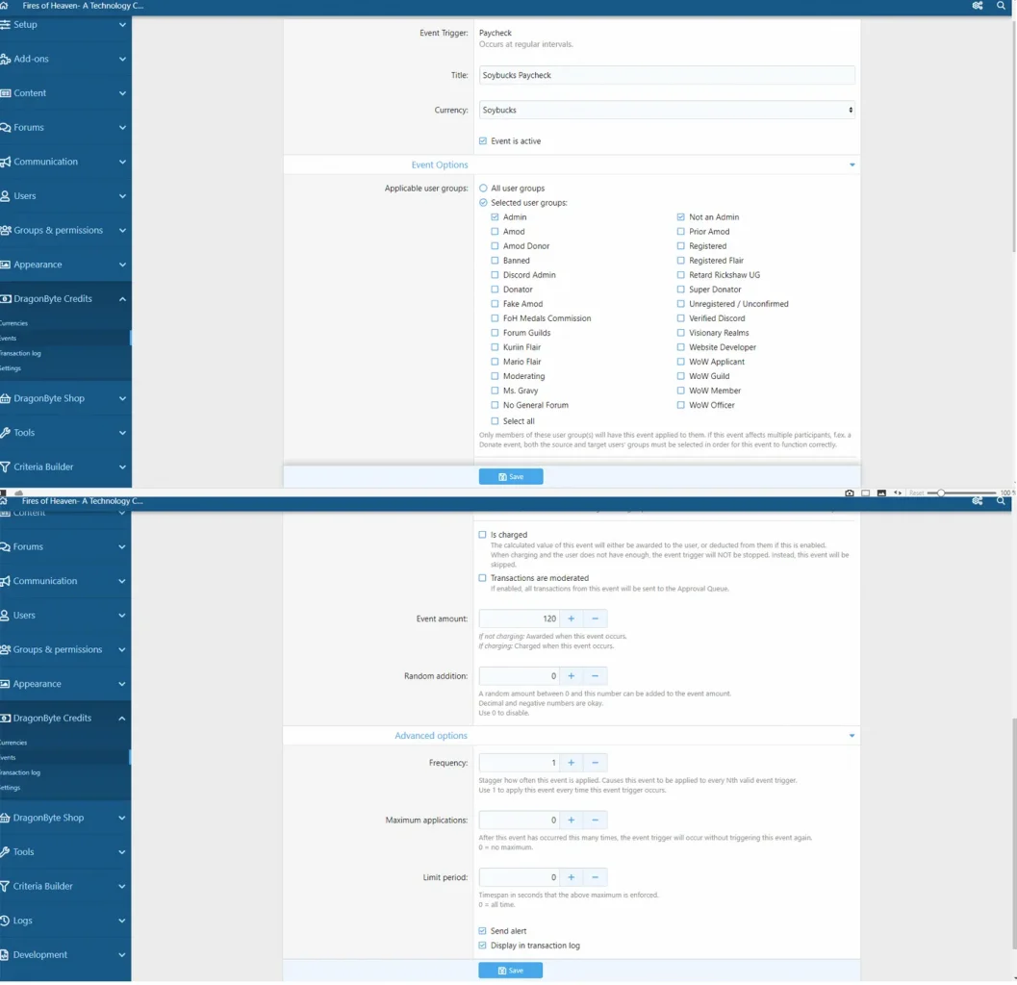Collapse the Advanced options section arrow
Screen dimensions: 1017x985
pos(852,736)
